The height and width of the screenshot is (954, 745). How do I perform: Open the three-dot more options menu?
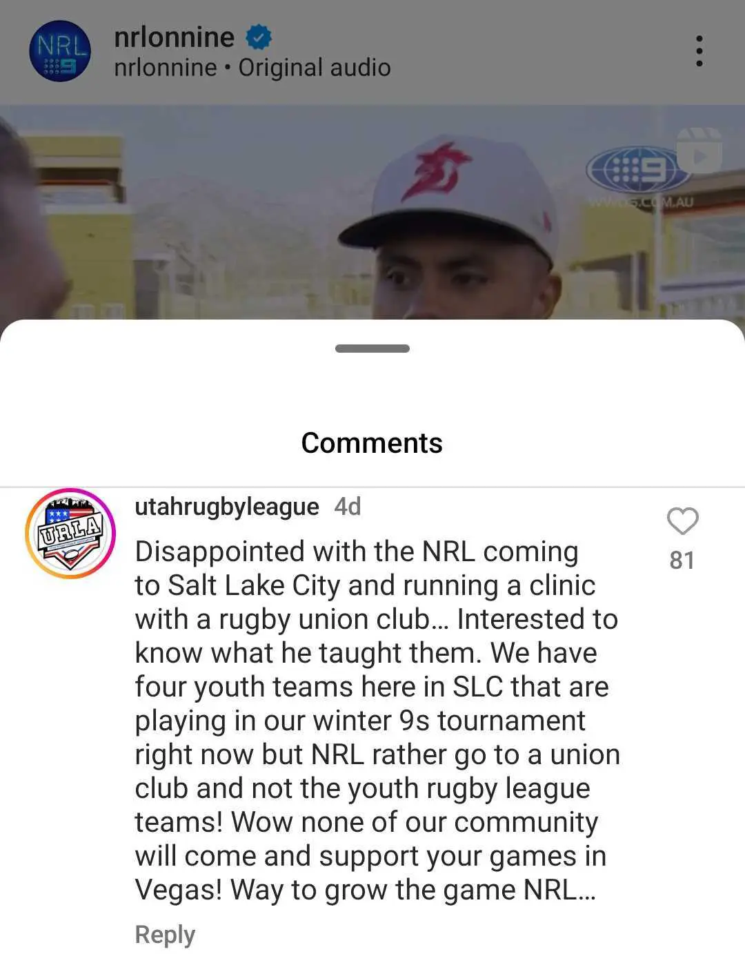[699, 51]
